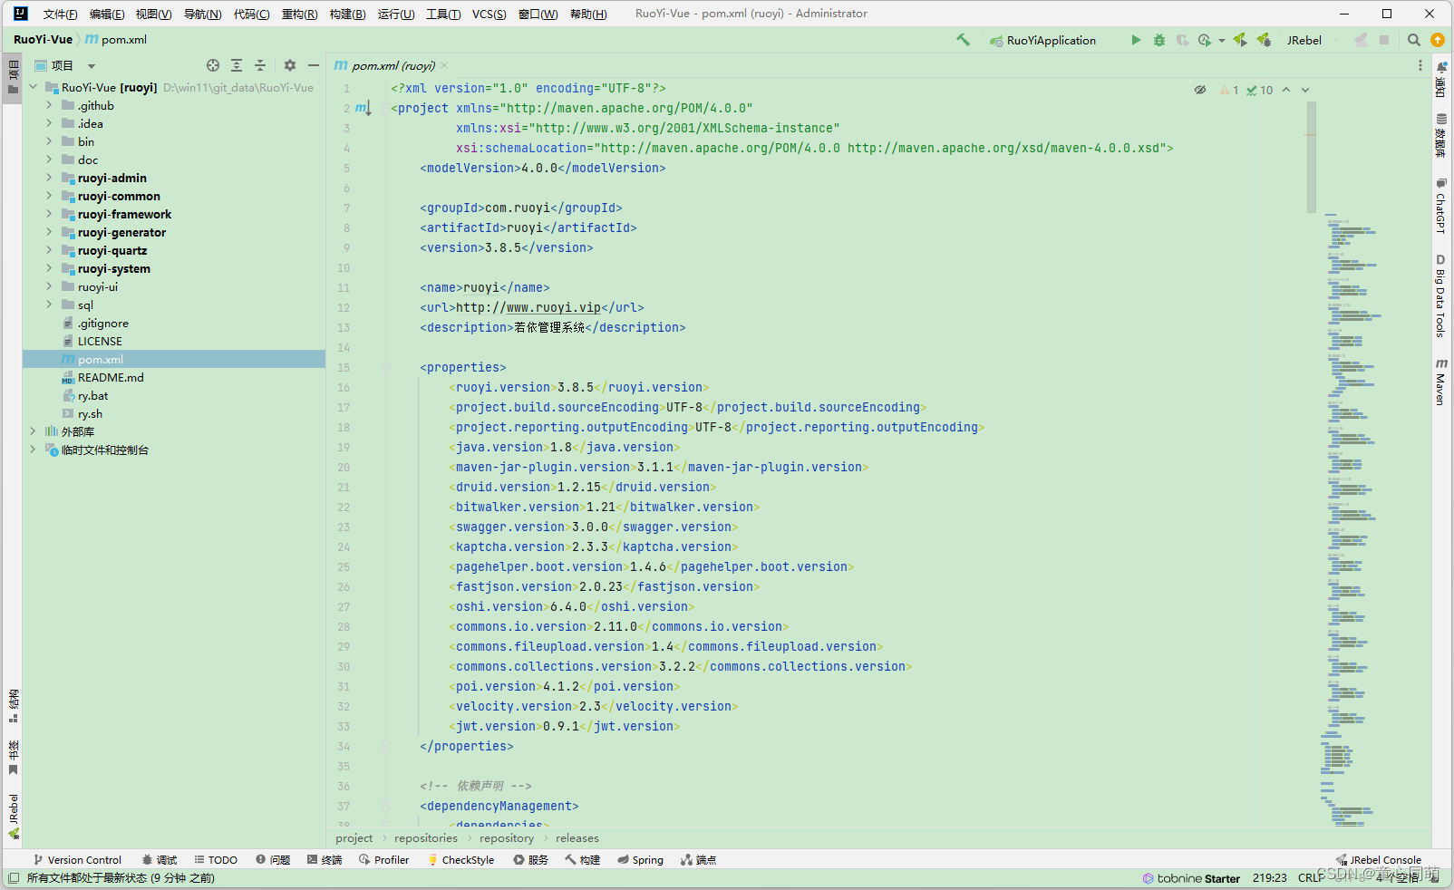Viewport: 1454px width, 890px height.
Task: Open the Profiler tool window
Action: pyautogui.click(x=384, y=860)
